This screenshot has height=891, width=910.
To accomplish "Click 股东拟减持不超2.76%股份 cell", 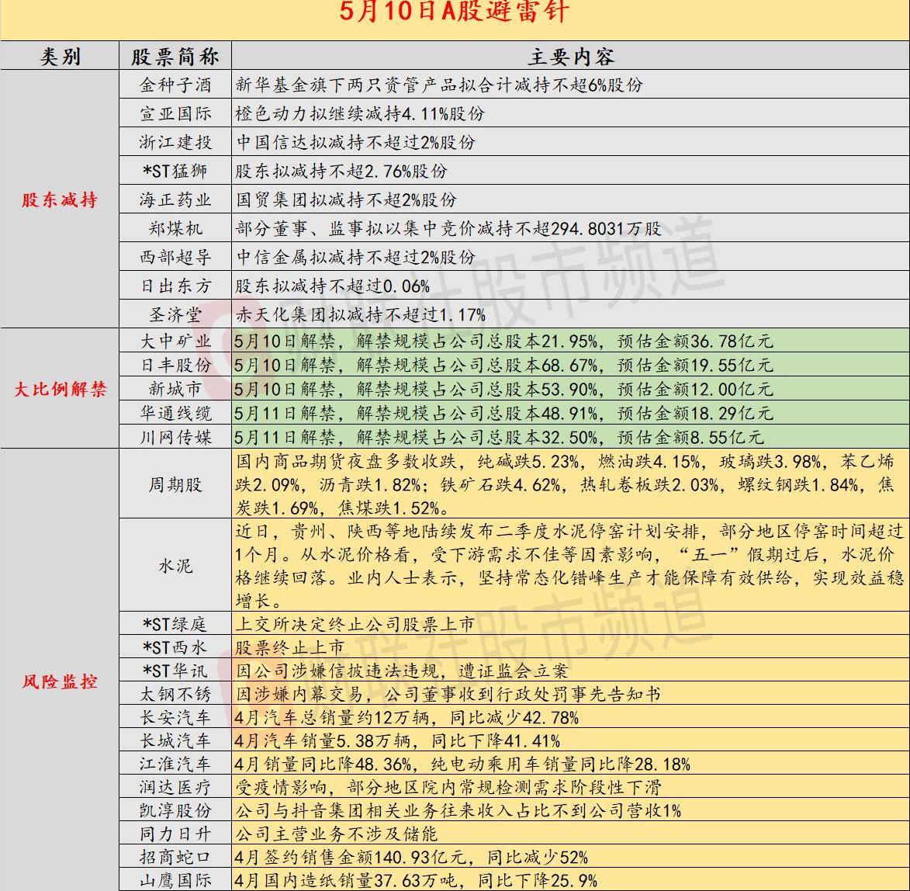I will (x=570, y=171).
